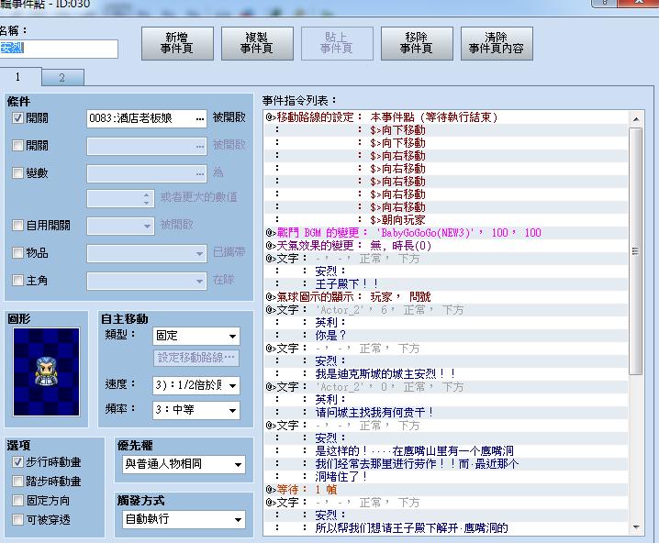Image resolution: width=659 pixels, height=543 pixels.
Task: Enable the 主角 condition checkbox
Action: click(x=17, y=280)
